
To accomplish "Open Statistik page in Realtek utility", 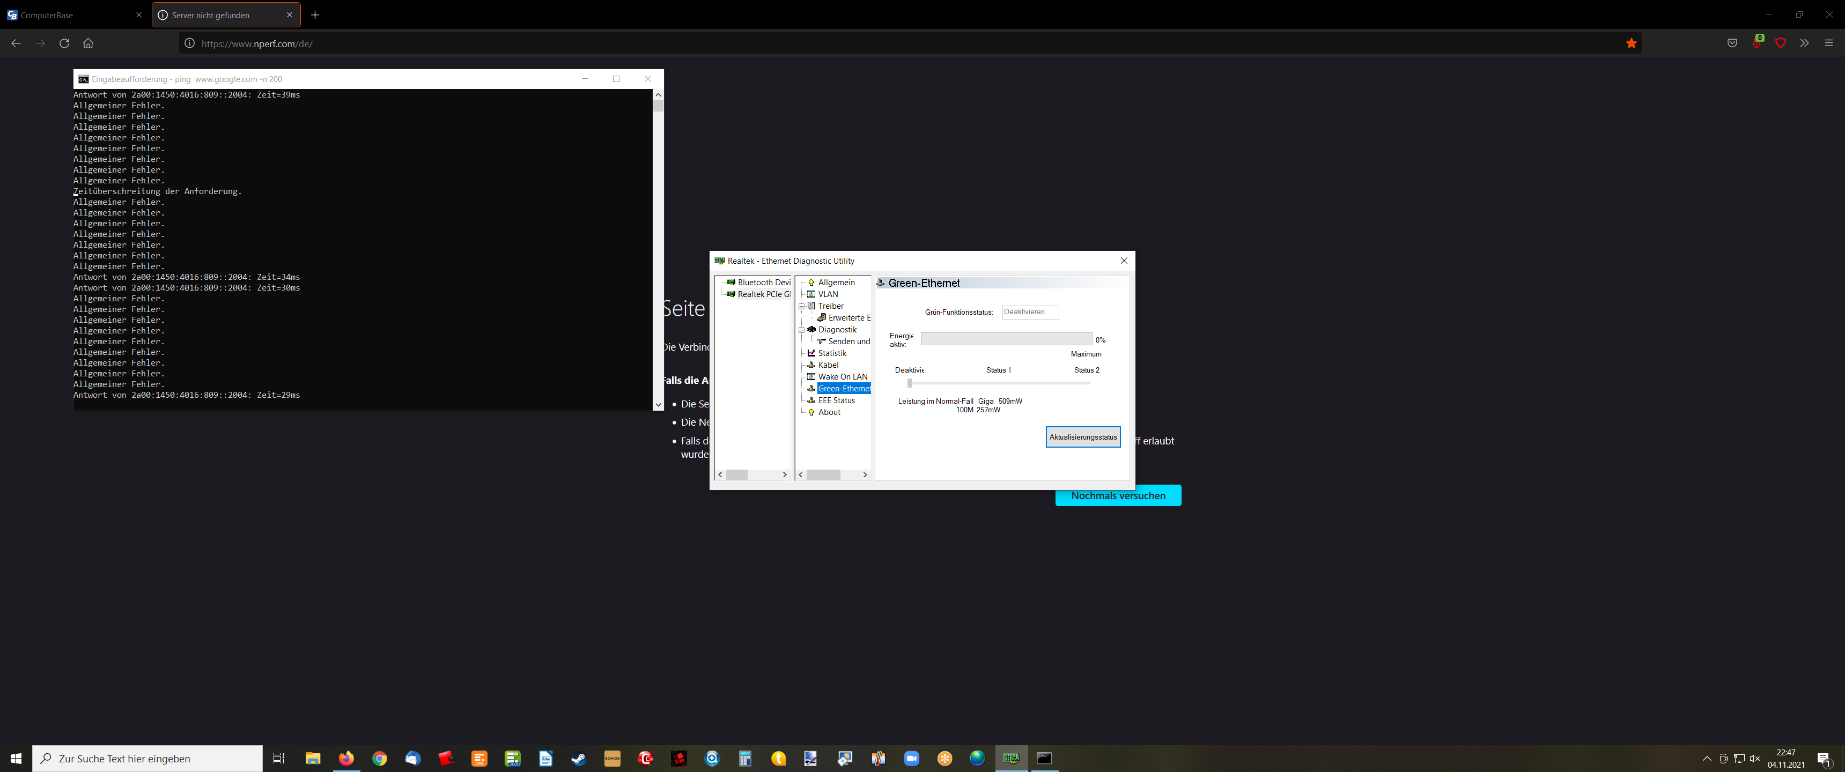I will click(831, 353).
